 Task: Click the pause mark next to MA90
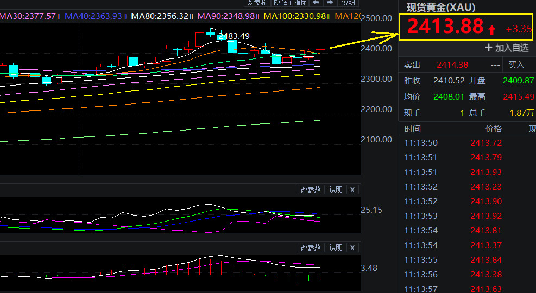[258, 16]
